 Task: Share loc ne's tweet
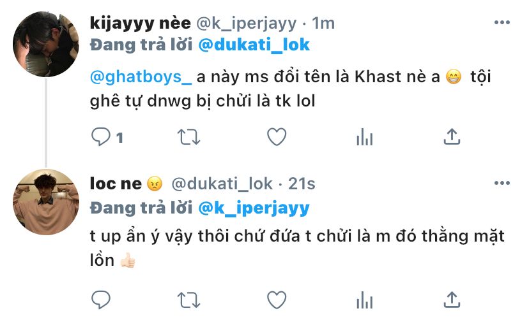click(452, 300)
